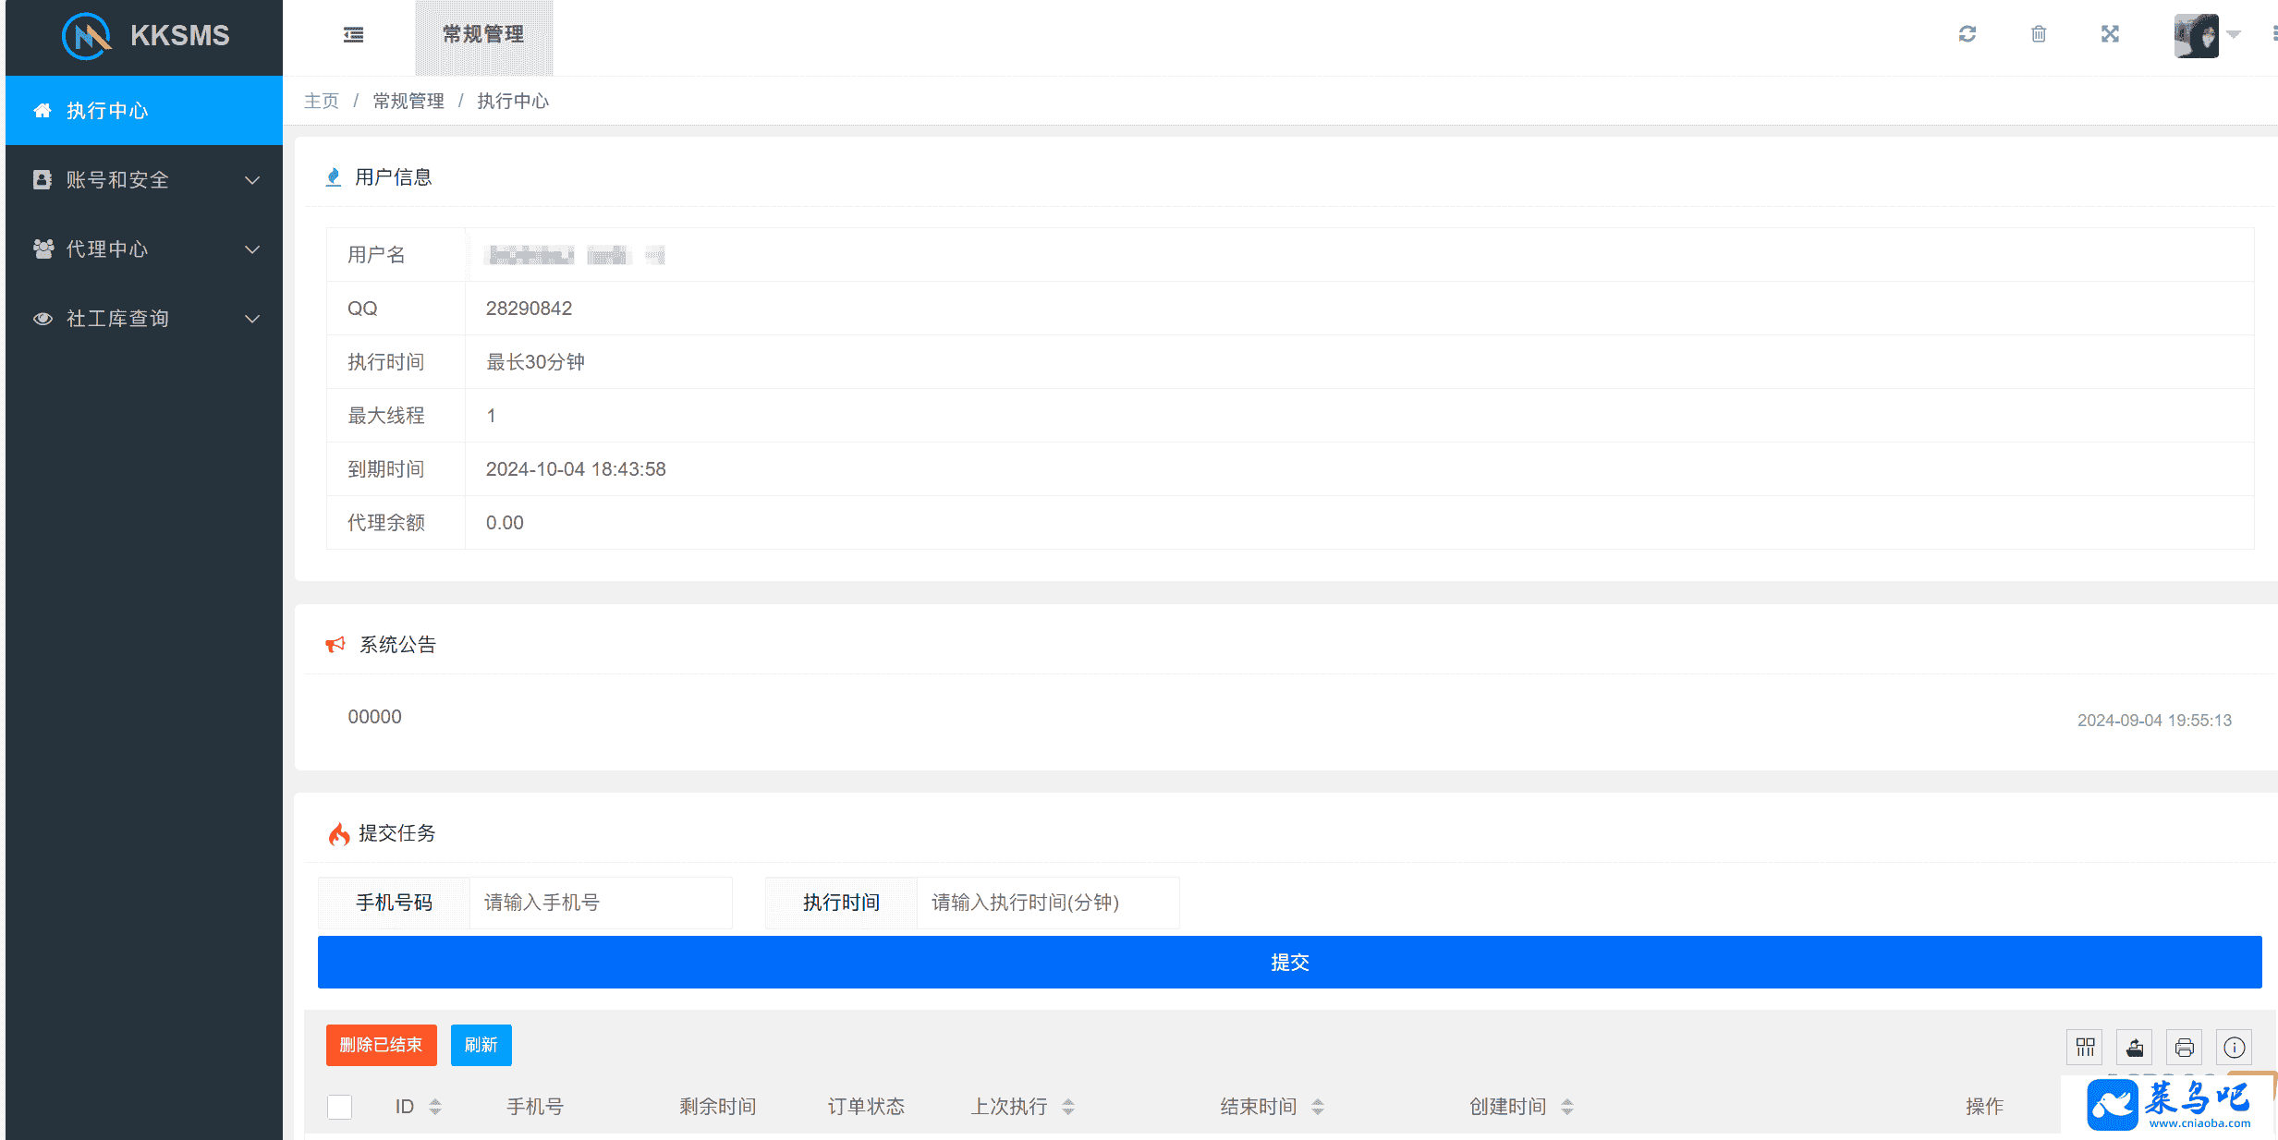The width and height of the screenshot is (2278, 1140).
Task: Expand the 代理中心 sidebar menu
Action: [x=144, y=249]
